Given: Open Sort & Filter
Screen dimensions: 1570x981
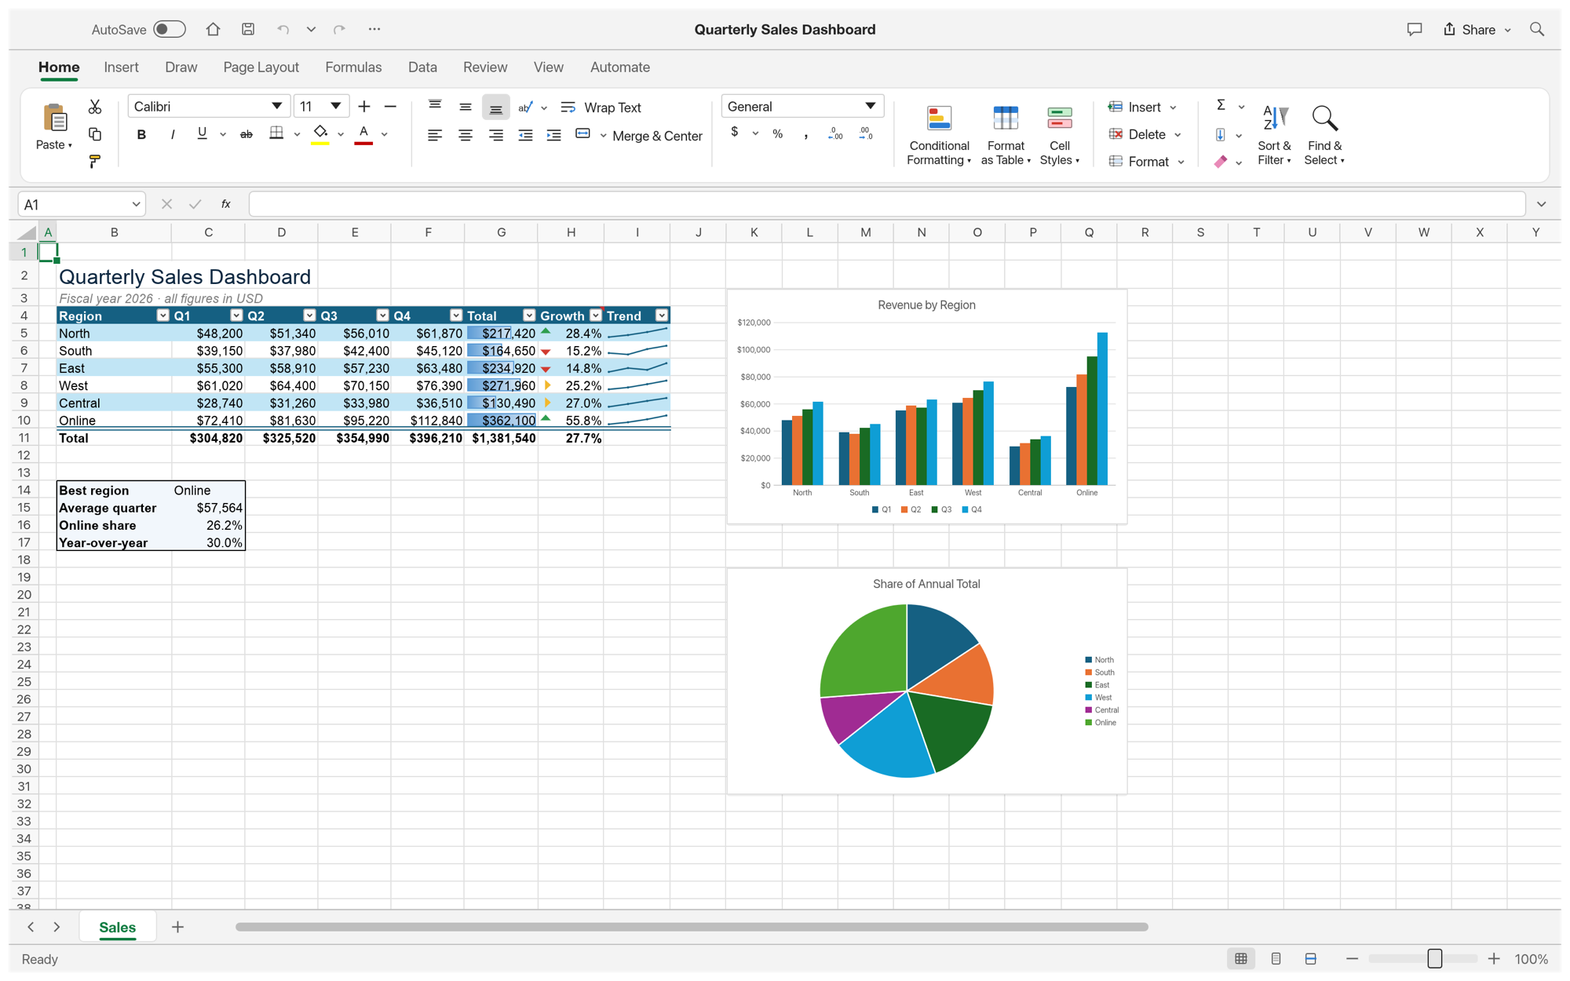Looking at the screenshot, I should point(1274,135).
